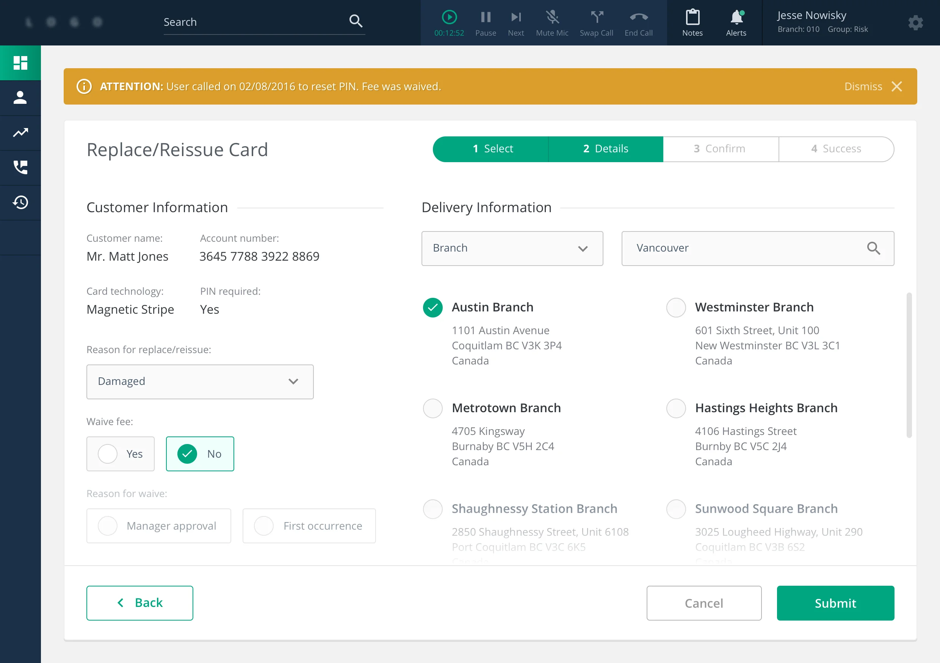This screenshot has width=940, height=663.
Task: Click Jesse Nowisky user name
Action: (812, 15)
